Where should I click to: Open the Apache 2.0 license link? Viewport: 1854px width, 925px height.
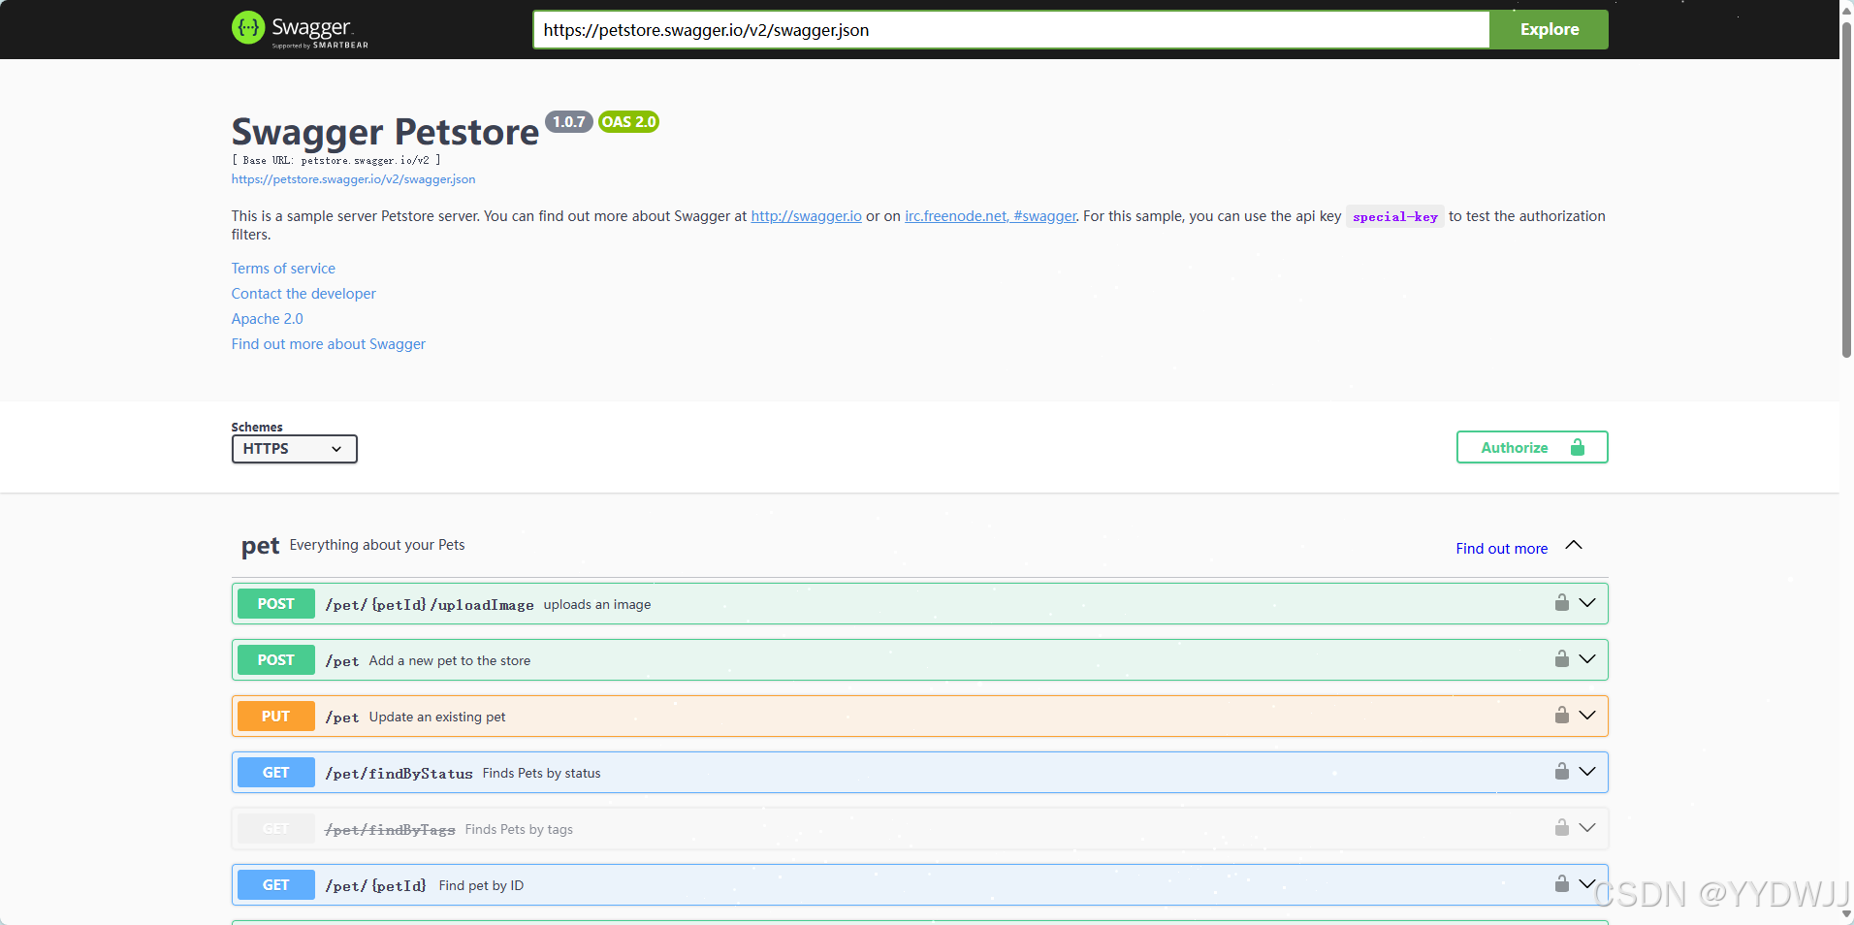click(267, 319)
